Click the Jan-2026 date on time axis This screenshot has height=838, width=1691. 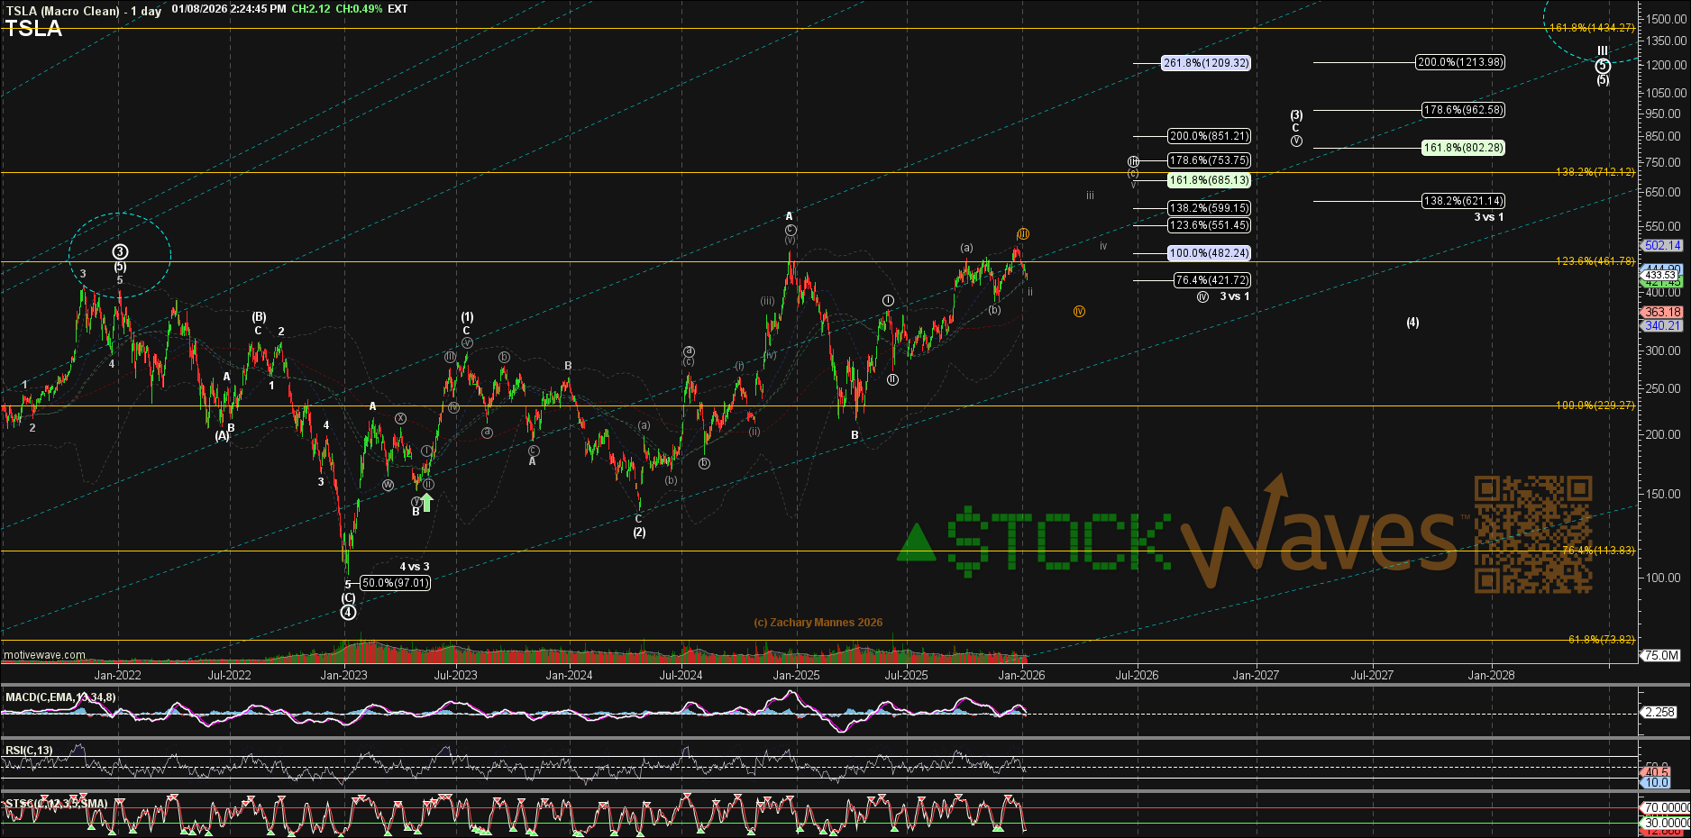click(x=1021, y=675)
